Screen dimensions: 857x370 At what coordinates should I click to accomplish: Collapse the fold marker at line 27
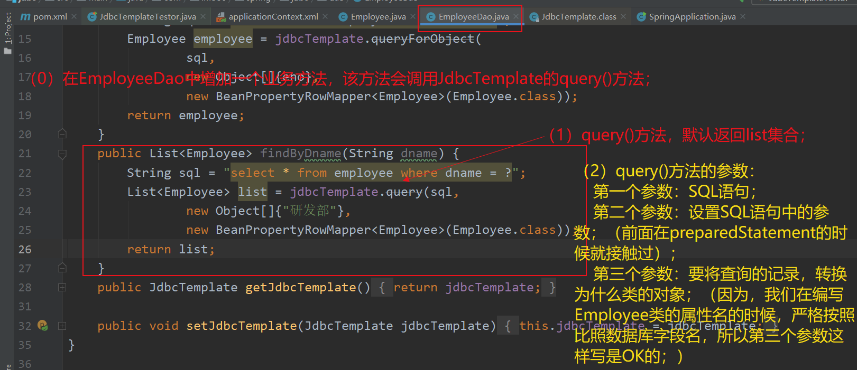tap(62, 268)
